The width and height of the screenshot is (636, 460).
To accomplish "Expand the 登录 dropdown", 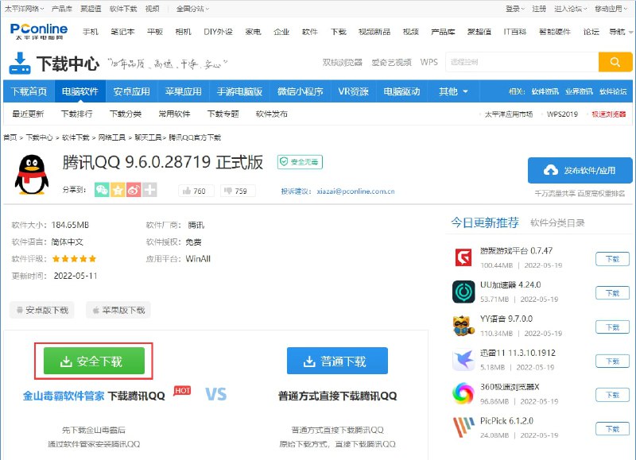I will point(514,9).
